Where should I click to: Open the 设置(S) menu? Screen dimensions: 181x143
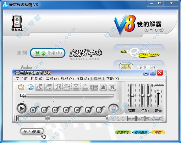[82, 79]
